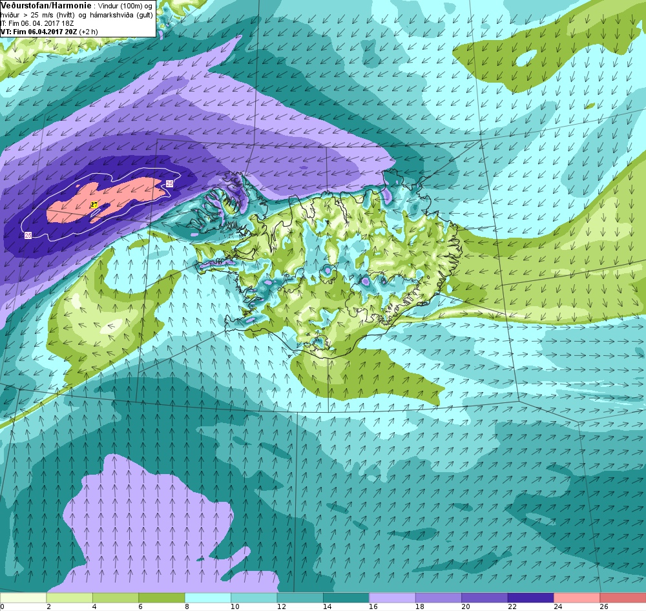The width and height of the screenshot is (646, 611).
Task: Pick the 12–14 m/s teal legend swatch
Action: click(x=300, y=597)
